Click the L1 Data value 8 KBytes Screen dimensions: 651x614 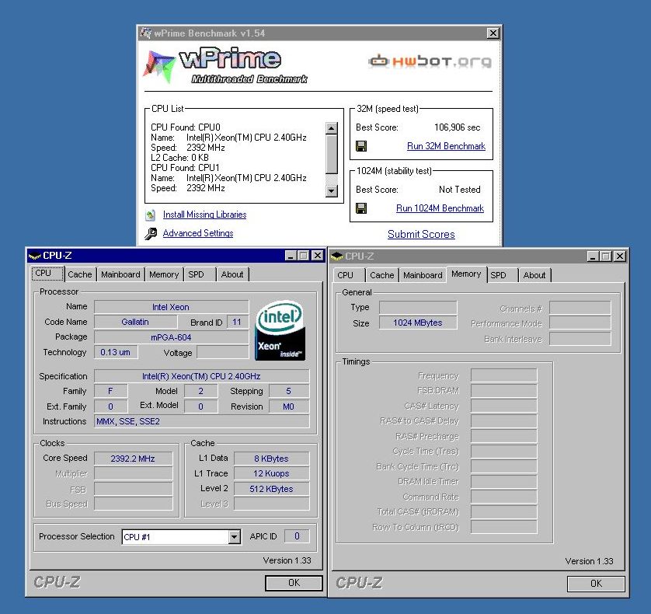(x=272, y=459)
